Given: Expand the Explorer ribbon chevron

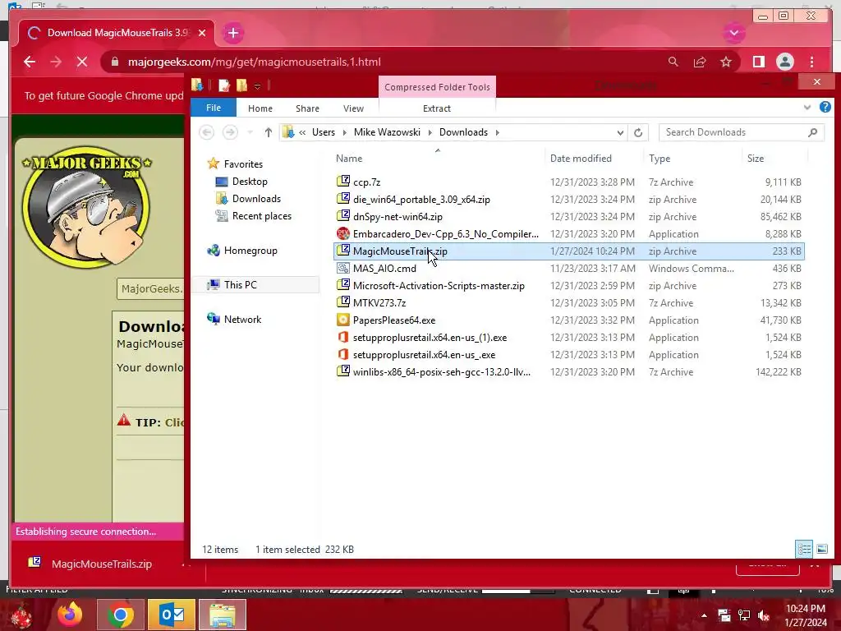Looking at the screenshot, I should point(807,108).
